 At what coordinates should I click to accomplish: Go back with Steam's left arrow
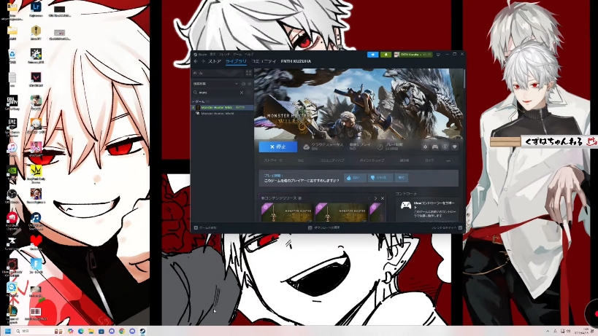tap(196, 61)
